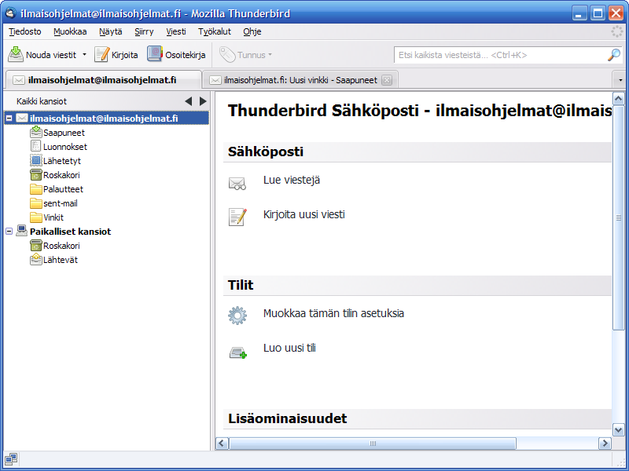Click the Kaikki kansiot header
This screenshot has width=629, height=471.
(42, 101)
